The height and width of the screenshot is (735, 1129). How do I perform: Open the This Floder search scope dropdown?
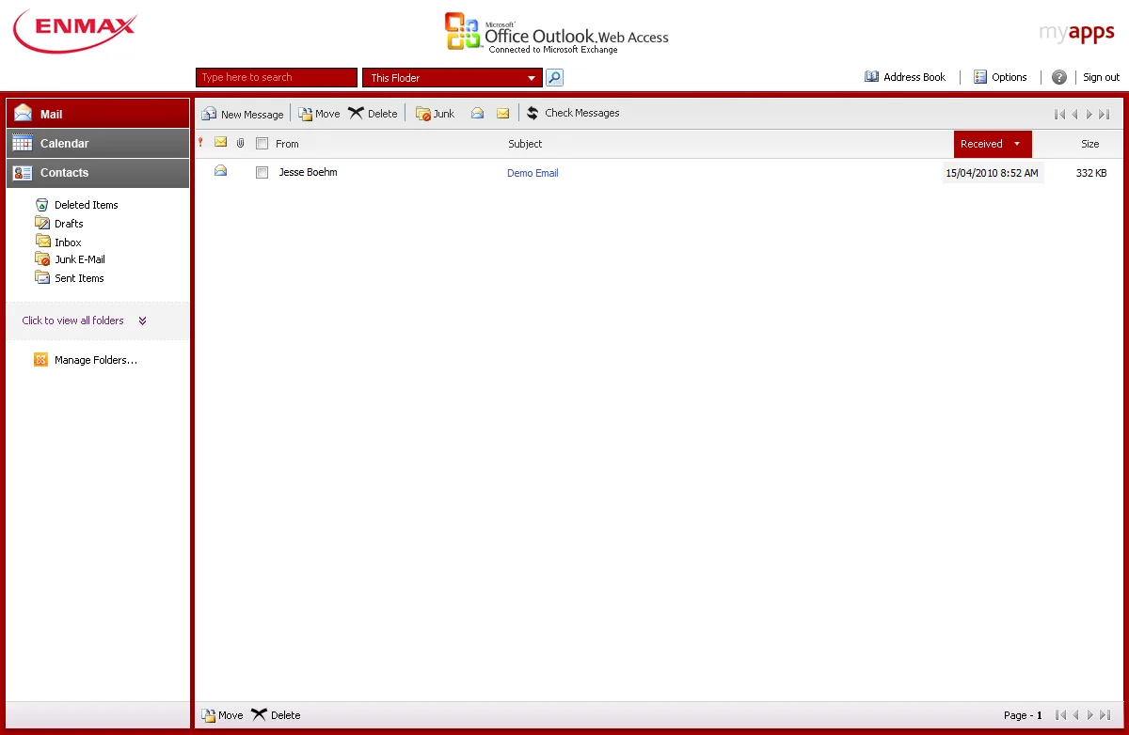tap(453, 78)
